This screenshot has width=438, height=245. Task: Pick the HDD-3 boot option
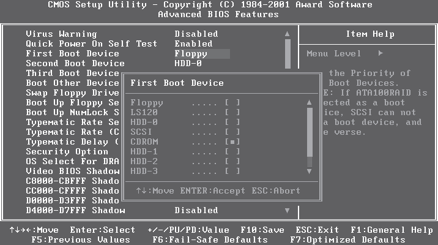point(232,171)
